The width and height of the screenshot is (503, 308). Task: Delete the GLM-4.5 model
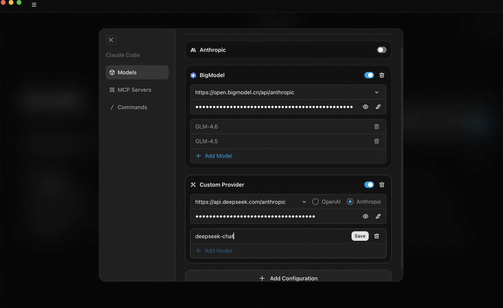coord(376,141)
